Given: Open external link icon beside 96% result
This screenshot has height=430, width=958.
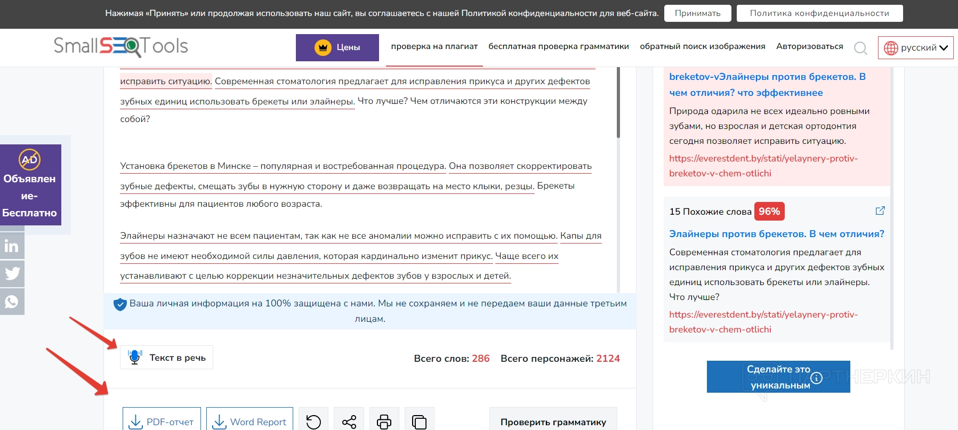Looking at the screenshot, I should point(880,211).
